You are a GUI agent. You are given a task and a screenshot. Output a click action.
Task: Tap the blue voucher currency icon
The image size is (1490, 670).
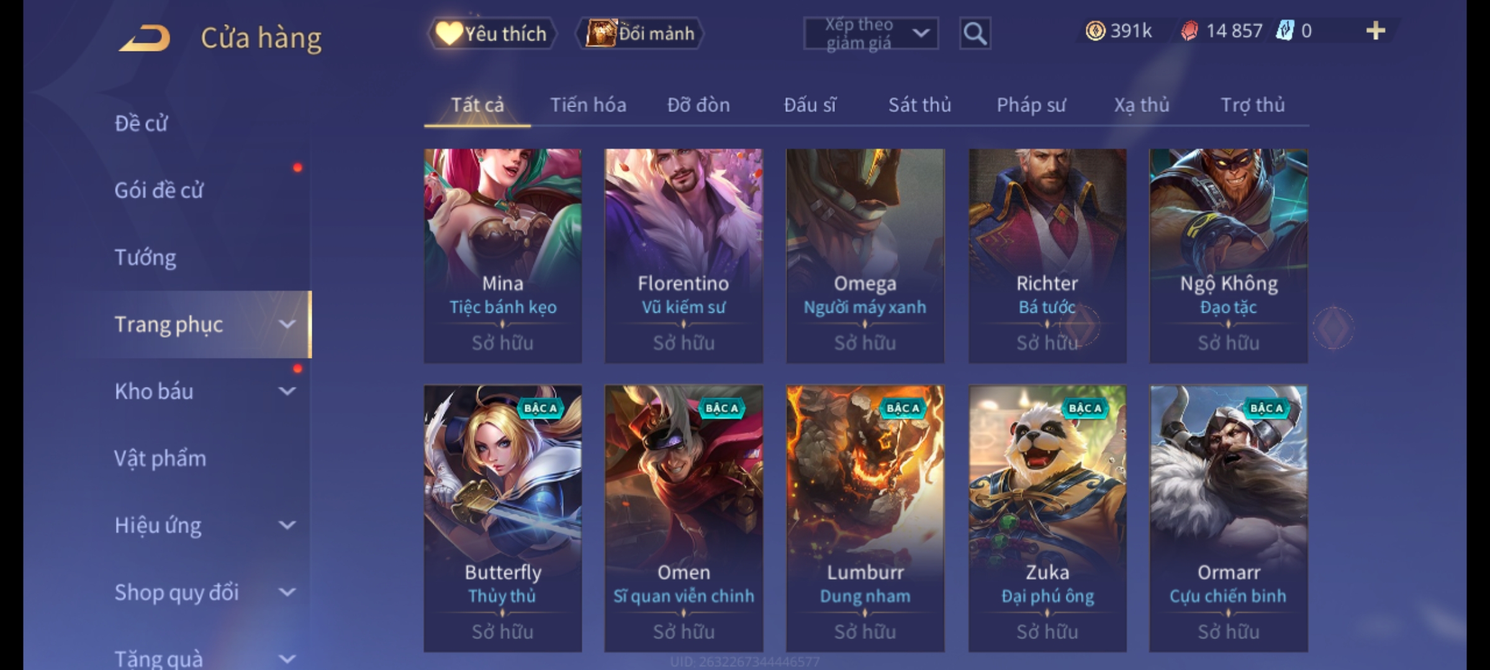(1285, 30)
